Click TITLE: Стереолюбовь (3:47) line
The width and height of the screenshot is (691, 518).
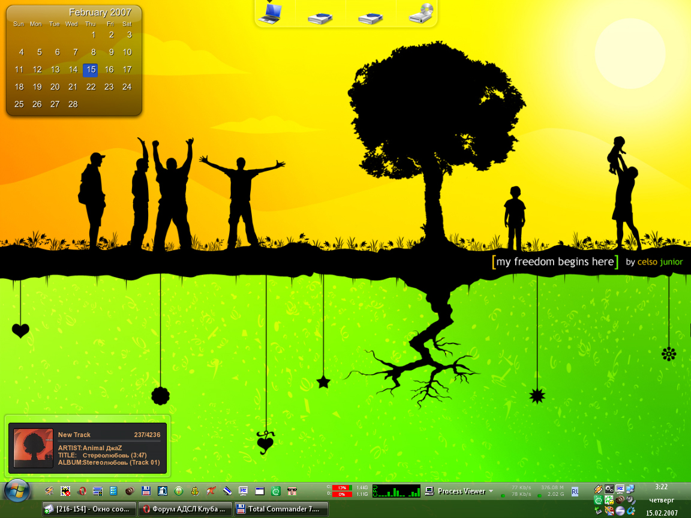point(102,455)
